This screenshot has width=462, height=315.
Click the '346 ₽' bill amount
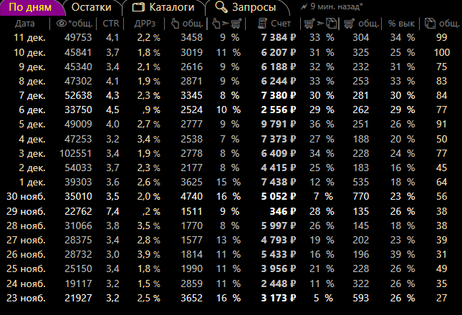click(x=282, y=211)
